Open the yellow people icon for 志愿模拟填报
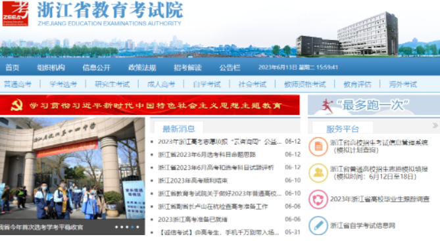This screenshot has height=241, width=440. pyautogui.click(x=318, y=173)
